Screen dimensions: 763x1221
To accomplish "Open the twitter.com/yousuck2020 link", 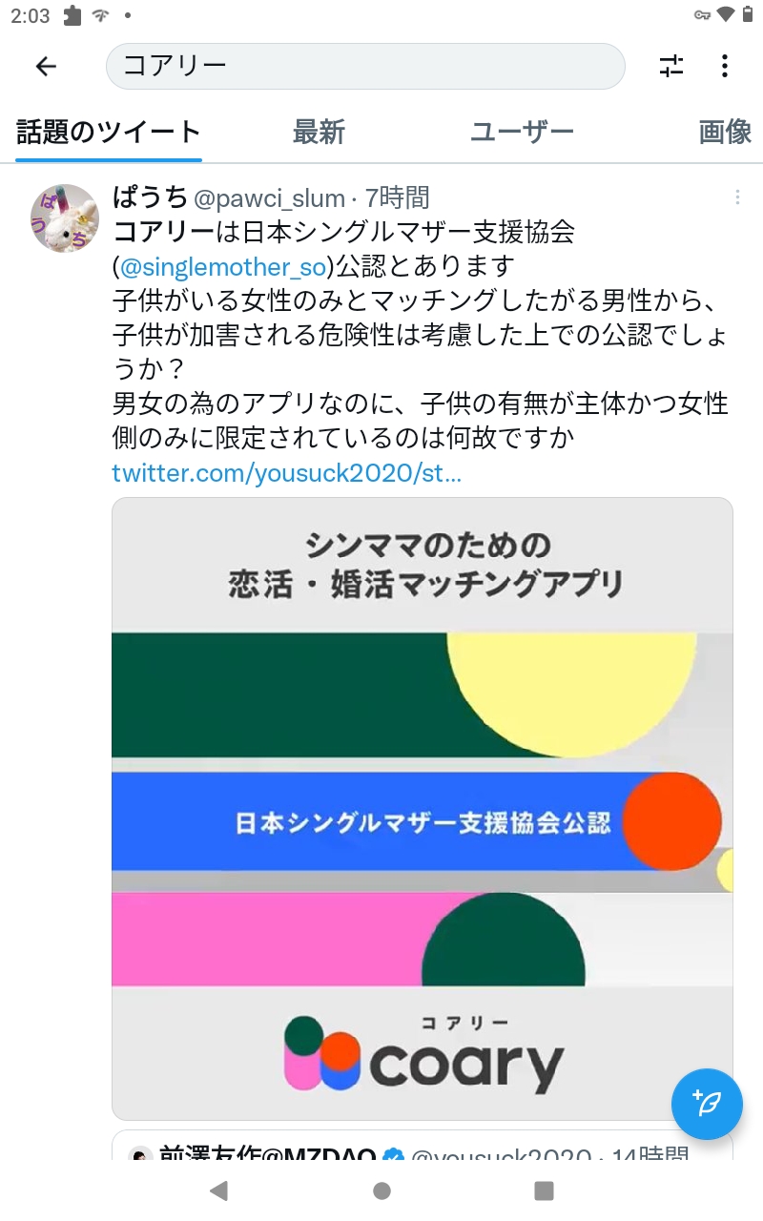I will pyautogui.click(x=287, y=473).
